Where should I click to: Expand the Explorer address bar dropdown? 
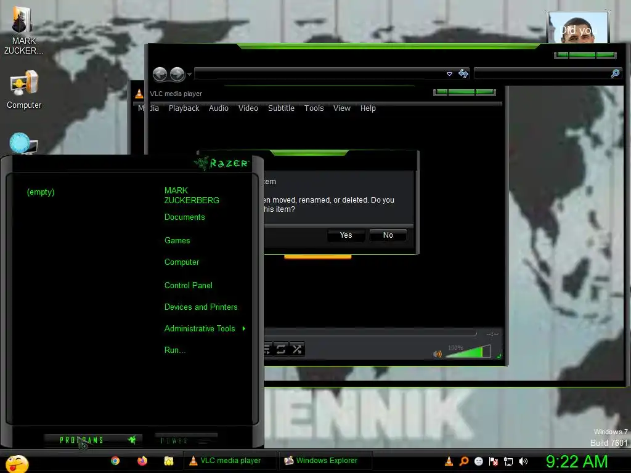pos(449,74)
